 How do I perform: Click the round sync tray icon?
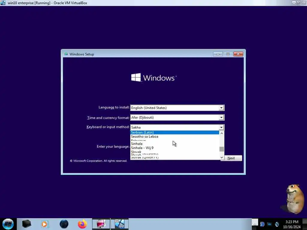coord(277,224)
